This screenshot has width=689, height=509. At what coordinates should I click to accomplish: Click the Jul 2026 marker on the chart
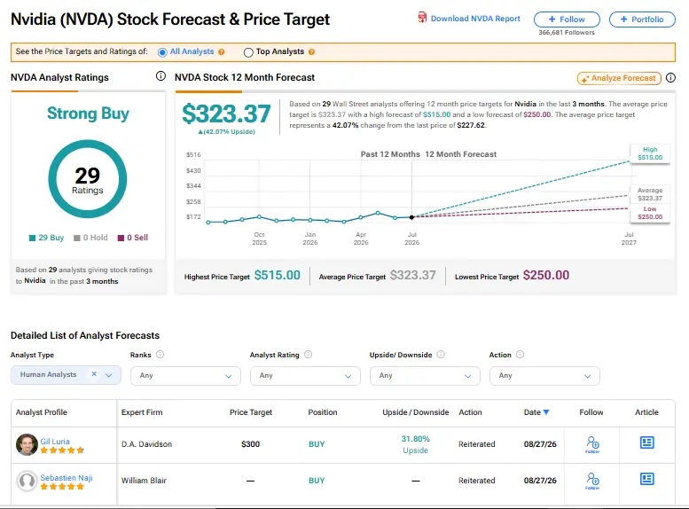[411, 217]
